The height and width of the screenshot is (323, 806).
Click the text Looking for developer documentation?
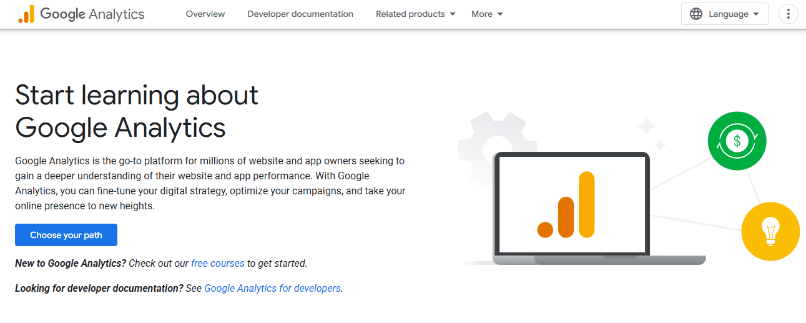(99, 288)
